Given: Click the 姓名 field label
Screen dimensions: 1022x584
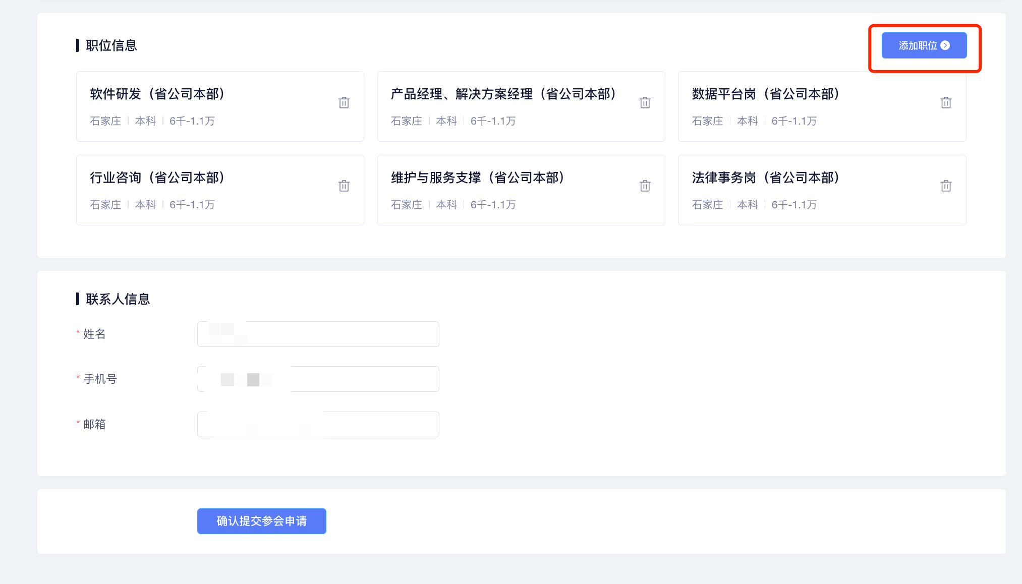Looking at the screenshot, I should coord(94,334).
